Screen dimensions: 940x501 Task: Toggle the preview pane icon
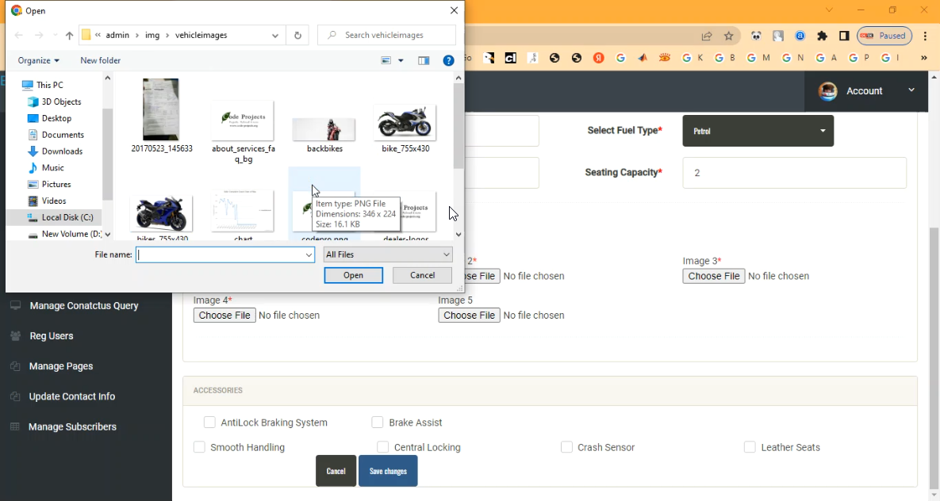click(x=424, y=61)
